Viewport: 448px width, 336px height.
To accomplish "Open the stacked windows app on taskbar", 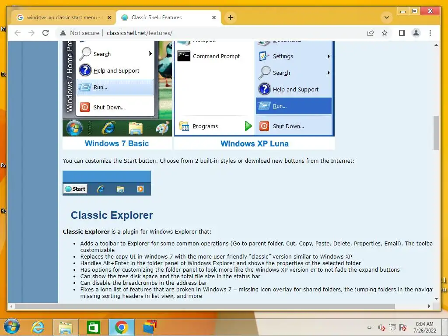I will pos(150,327).
